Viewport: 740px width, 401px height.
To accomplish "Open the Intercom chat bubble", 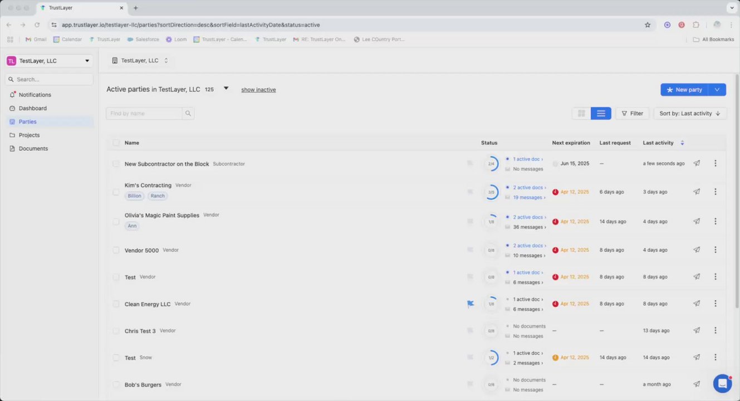I will 722,383.
